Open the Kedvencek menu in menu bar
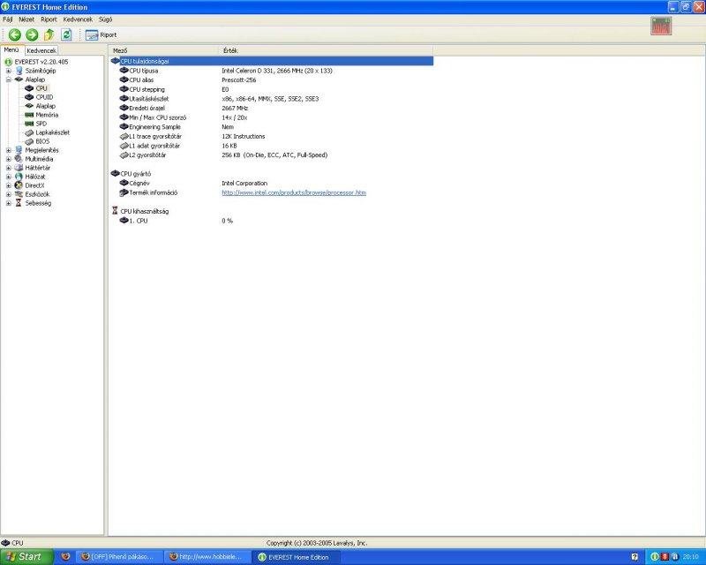Viewport: 706px width, 565px height. coord(78,19)
